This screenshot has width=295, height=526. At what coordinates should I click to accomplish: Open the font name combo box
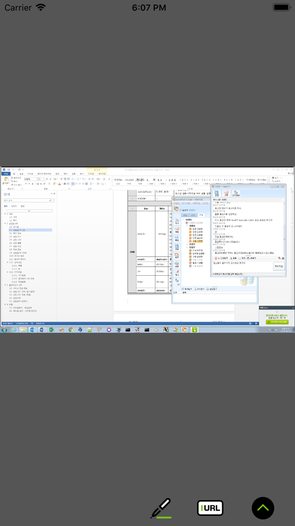click(x=30, y=179)
